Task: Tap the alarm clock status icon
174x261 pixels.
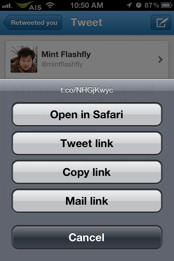Action: tap(139, 5)
